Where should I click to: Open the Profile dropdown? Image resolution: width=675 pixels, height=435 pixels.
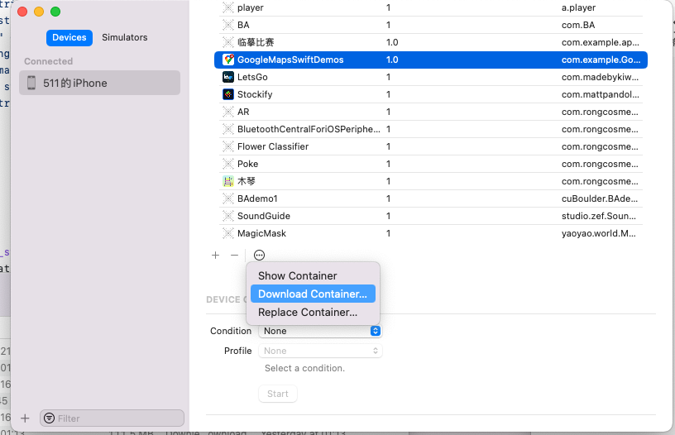(x=320, y=351)
